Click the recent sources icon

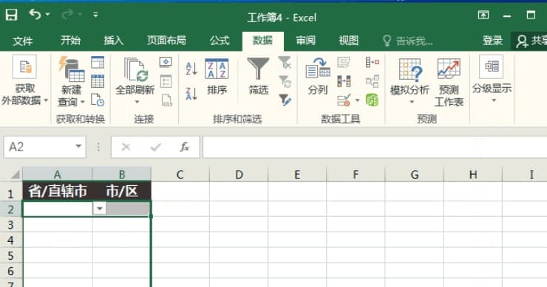(x=98, y=100)
